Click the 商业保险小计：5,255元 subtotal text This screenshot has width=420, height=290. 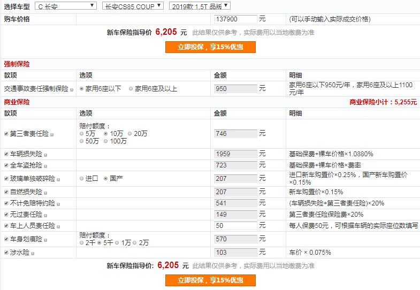pos(383,102)
